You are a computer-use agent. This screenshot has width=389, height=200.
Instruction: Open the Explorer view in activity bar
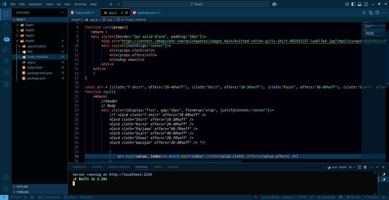click(6, 14)
